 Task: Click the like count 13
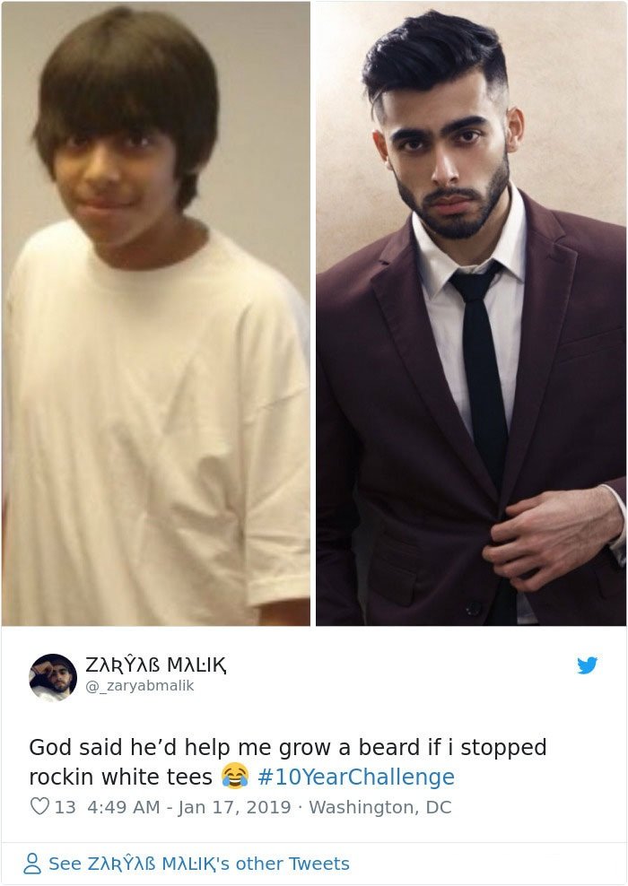65,807
